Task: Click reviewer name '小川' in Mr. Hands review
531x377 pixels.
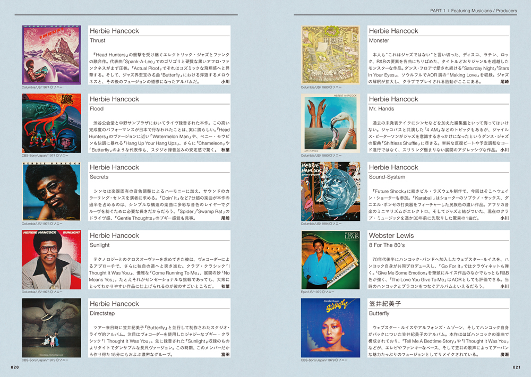Action: point(504,150)
